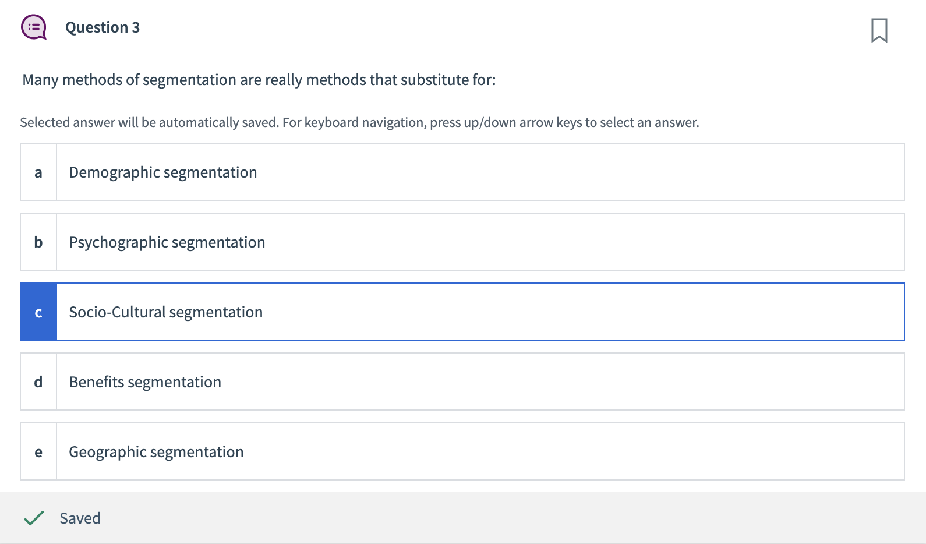The width and height of the screenshot is (926, 544).
Task: Choose answer e, Geographic segmentation
Action: pyautogui.click(x=462, y=451)
